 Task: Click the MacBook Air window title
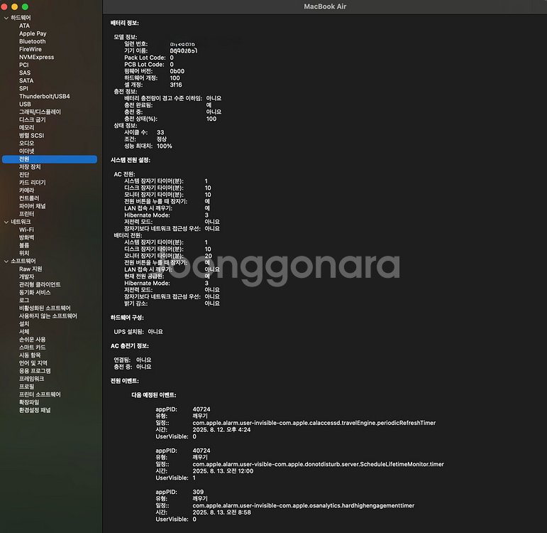coord(325,6)
